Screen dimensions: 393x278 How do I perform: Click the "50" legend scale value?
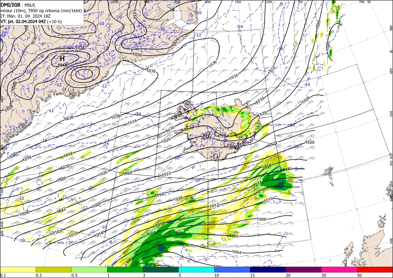click(360, 275)
